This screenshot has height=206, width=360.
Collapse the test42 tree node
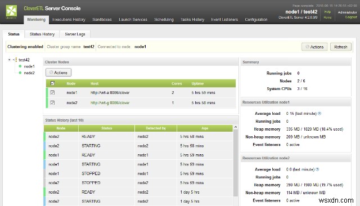(x=9, y=60)
